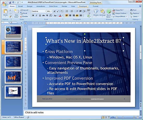The height and width of the screenshot is (120, 143).
Task: Run spell check from status bar
Action: (x=28, y=117)
